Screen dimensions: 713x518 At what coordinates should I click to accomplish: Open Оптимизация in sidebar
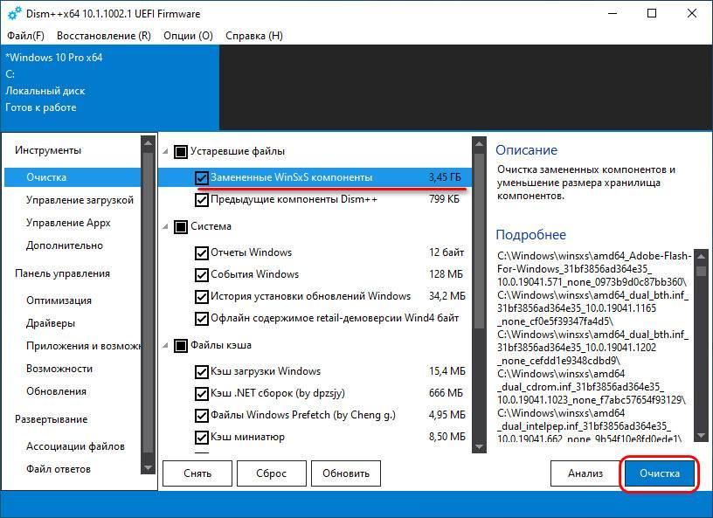point(59,300)
